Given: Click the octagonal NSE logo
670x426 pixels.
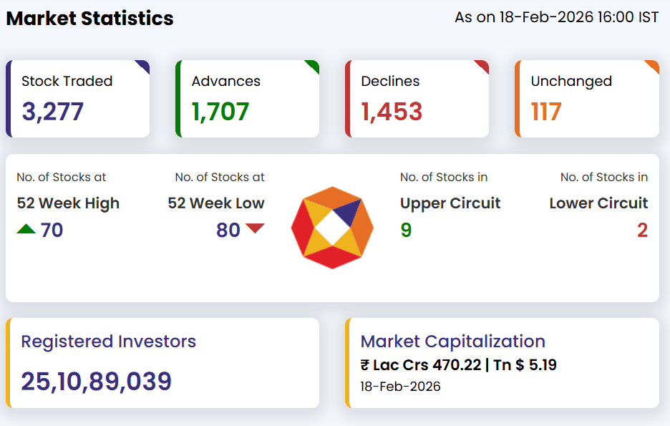Looking at the screenshot, I should (332, 228).
